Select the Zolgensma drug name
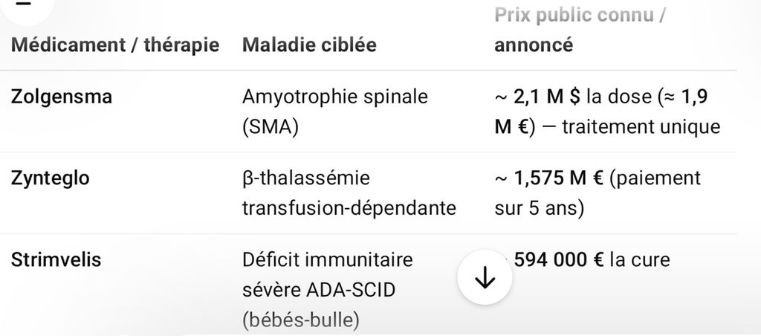The width and height of the screenshot is (761, 336). pyautogui.click(x=62, y=97)
